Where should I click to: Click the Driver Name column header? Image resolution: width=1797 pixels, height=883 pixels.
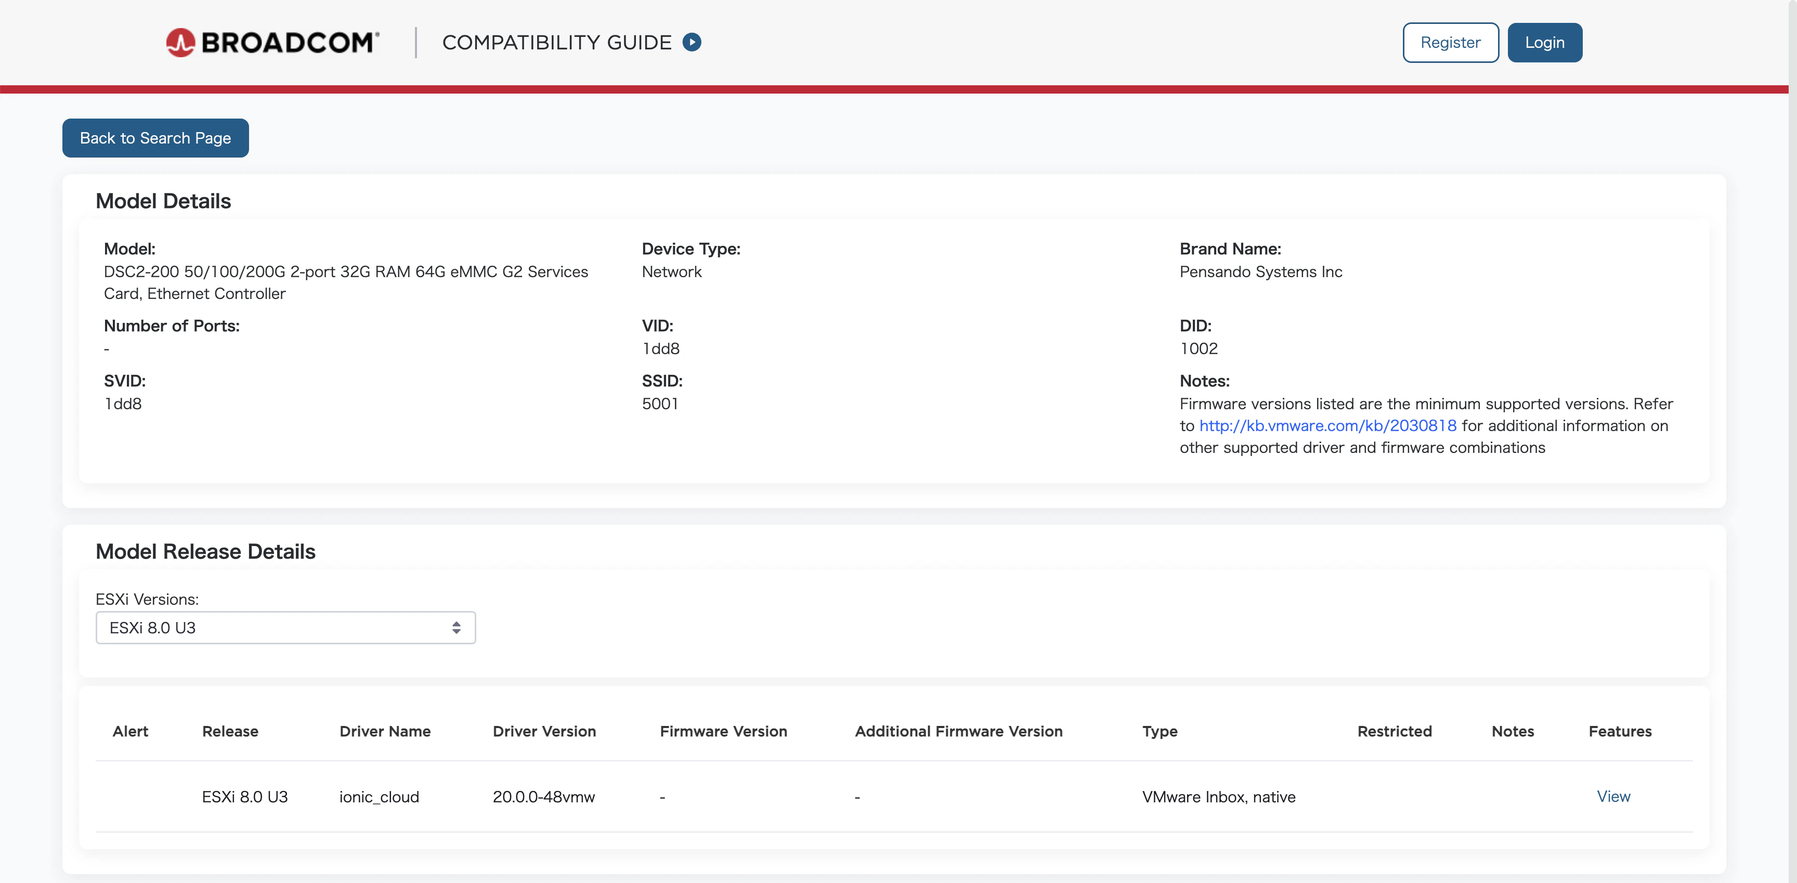(385, 731)
